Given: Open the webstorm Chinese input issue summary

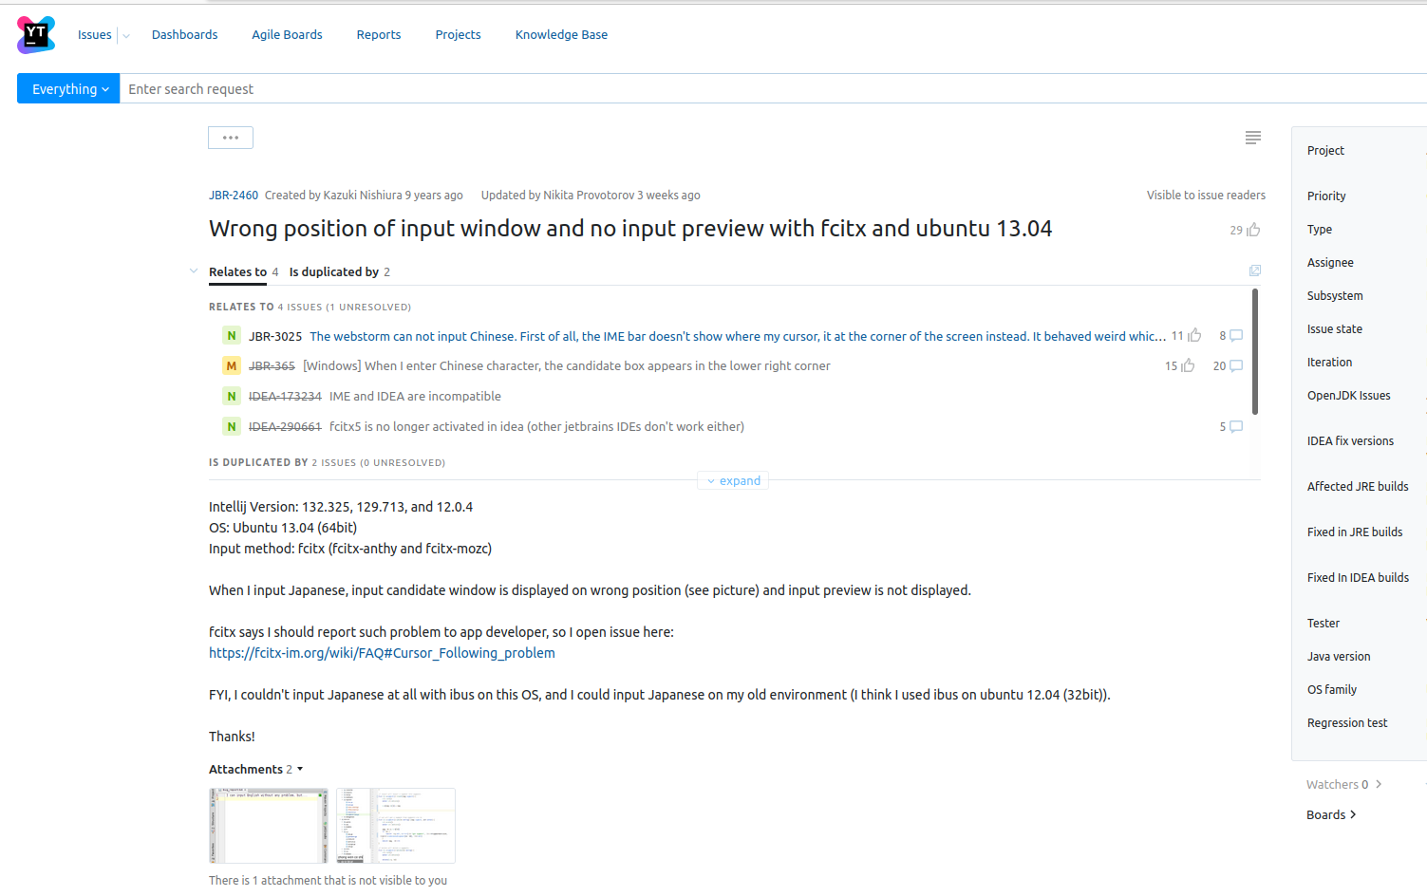Looking at the screenshot, I should [x=738, y=336].
